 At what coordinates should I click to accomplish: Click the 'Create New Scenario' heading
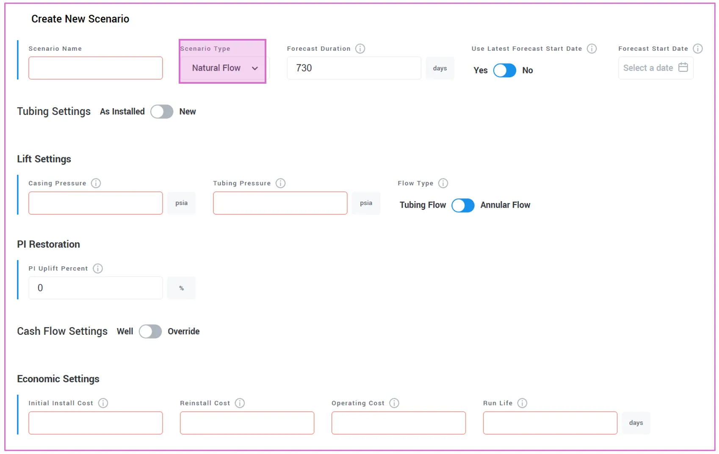click(80, 19)
